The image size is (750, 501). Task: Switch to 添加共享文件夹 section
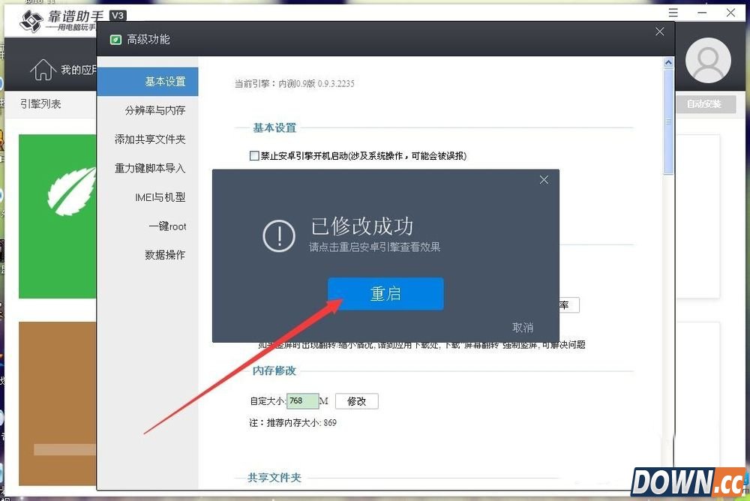point(150,139)
